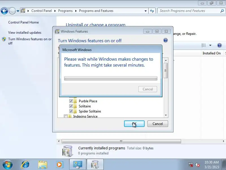Open the recent pages dropdown arrow
The height and width of the screenshot is (170, 226).
[x=18, y=11]
